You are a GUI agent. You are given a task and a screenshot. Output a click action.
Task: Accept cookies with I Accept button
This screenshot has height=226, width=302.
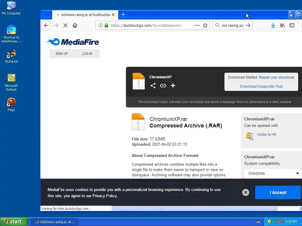point(278,192)
